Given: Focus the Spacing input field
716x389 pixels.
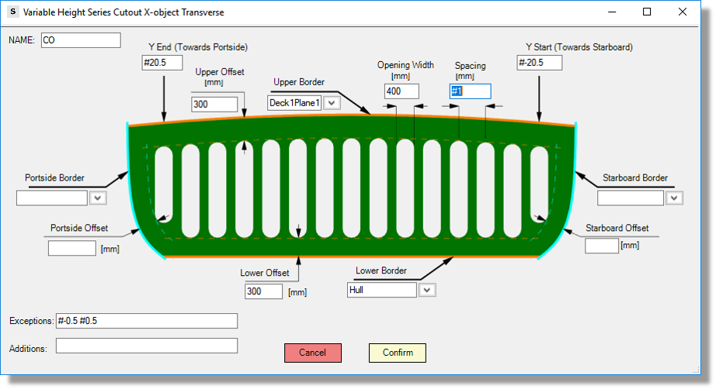Looking at the screenshot, I should tap(471, 91).
